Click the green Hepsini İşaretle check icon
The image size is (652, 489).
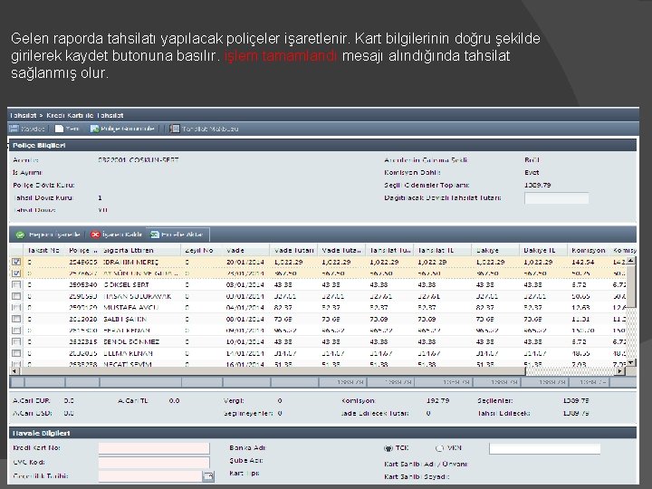click(x=20, y=235)
